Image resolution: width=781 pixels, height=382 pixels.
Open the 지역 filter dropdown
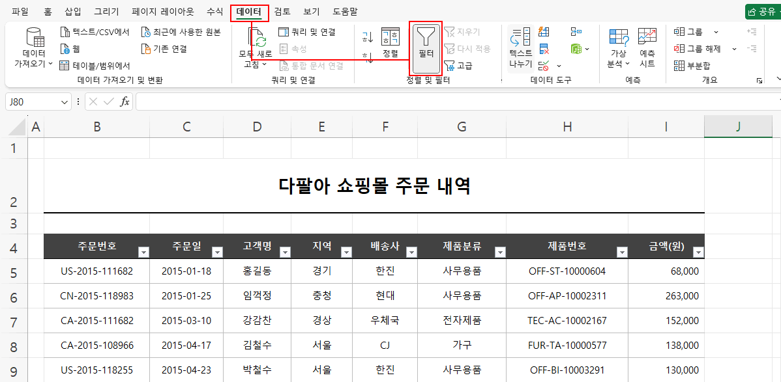346,252
